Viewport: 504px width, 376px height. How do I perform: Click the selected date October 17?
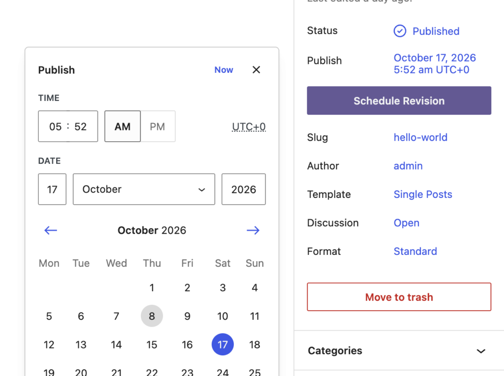(222, 345)
